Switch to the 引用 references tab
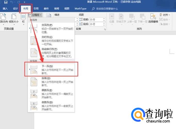Viewport: 176px width, 129px height. point(36,8)
